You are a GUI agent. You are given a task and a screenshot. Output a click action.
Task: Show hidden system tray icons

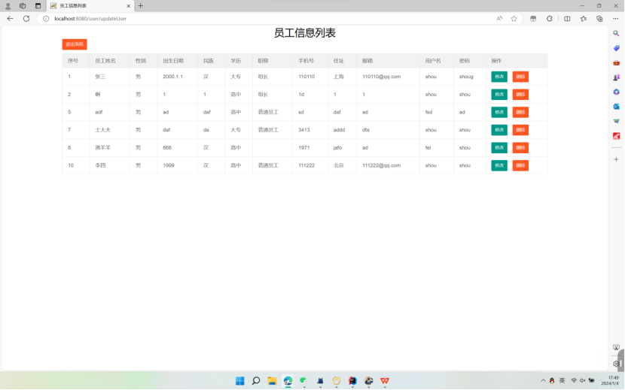point(543,381)
